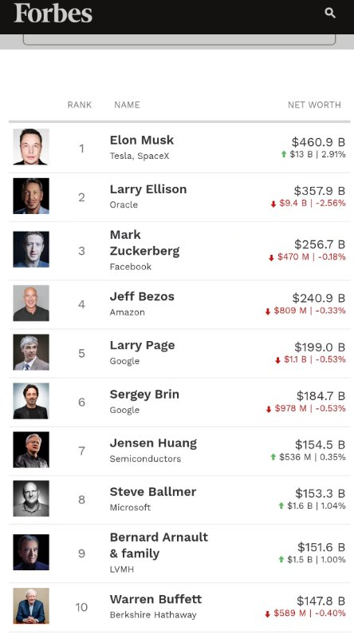The width and height of the screenshot is (354, 635).
Task: Sort by the RANK column header
Action: [80, 105]
